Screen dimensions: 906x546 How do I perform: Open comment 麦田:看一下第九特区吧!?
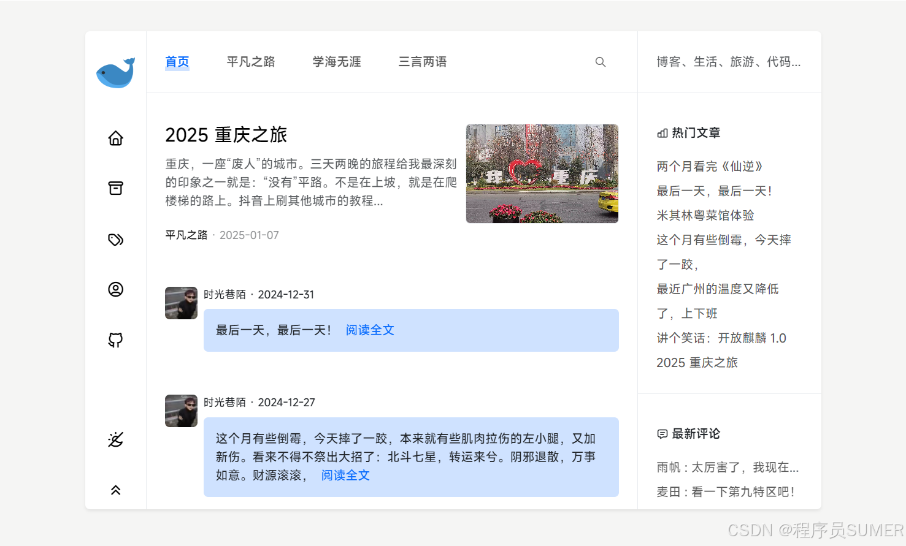[726, 492]
